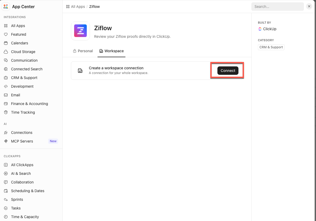Click the AI & Search icon
The width and height of the screenshot is (316, 221).
6,173
